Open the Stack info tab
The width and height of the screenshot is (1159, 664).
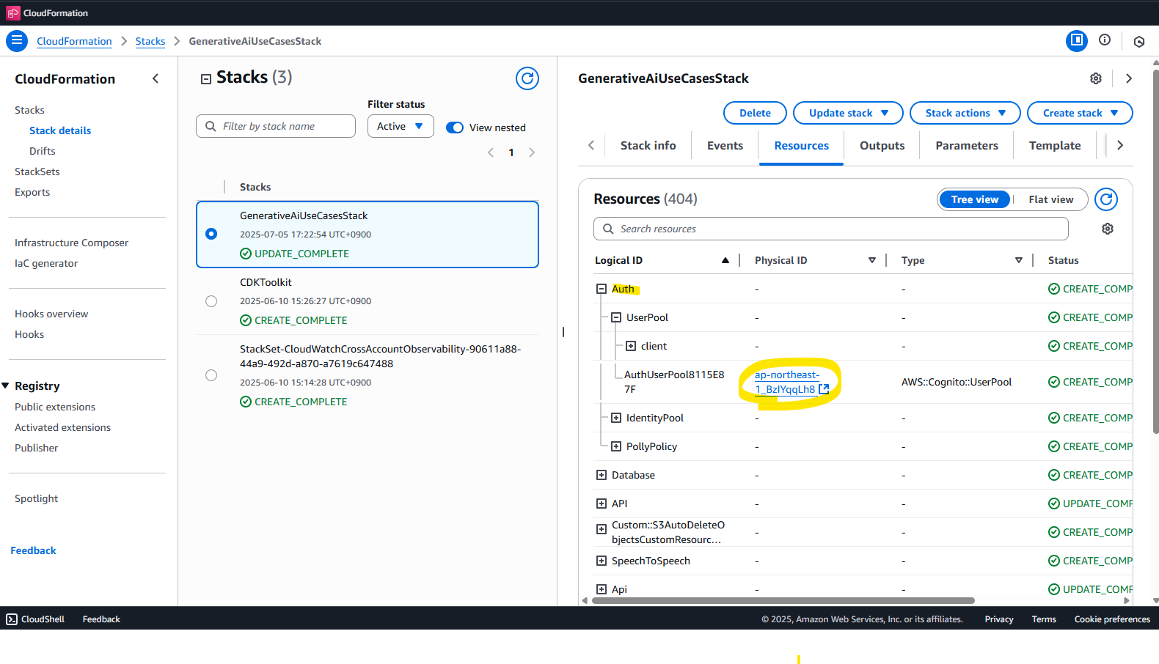click(x=648, y=145)
